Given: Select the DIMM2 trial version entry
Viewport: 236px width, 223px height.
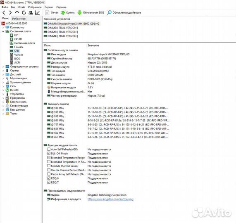Looking at the screenshot, I should click(x=61, y=28).
